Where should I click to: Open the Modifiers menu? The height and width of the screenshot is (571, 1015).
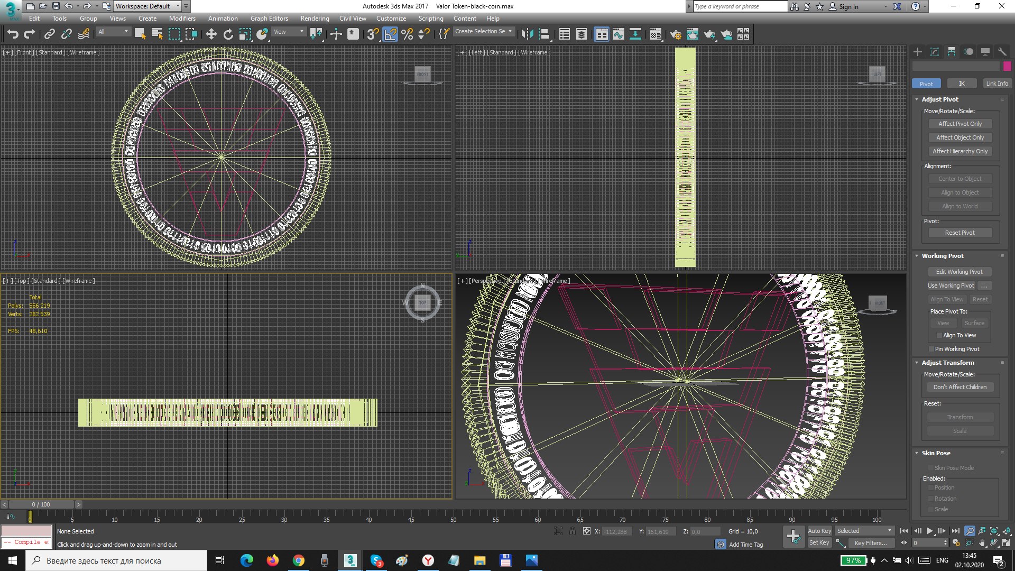coord(182,19)
